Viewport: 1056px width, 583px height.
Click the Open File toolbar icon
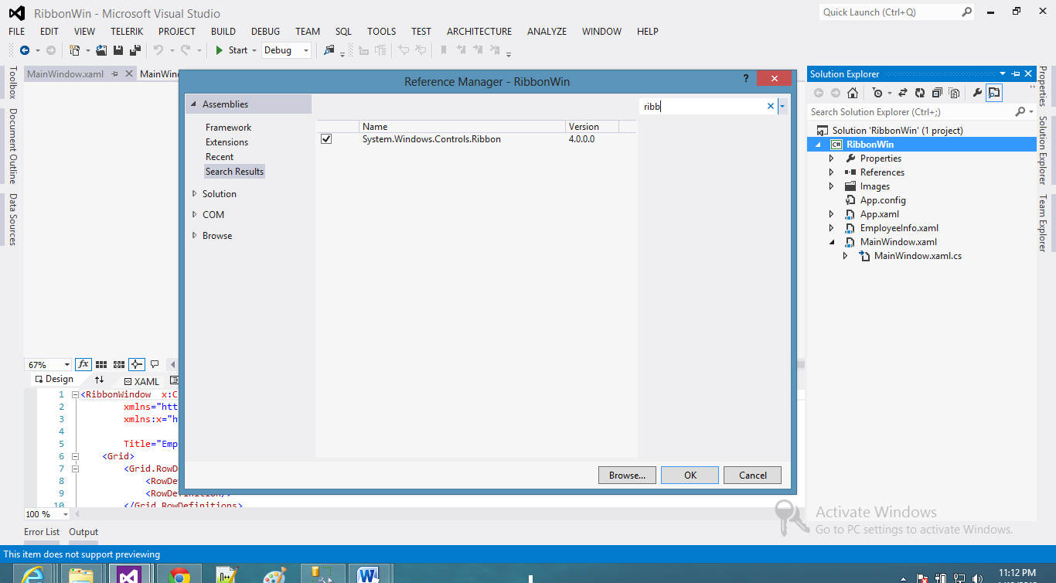click(x=101, y=50)
